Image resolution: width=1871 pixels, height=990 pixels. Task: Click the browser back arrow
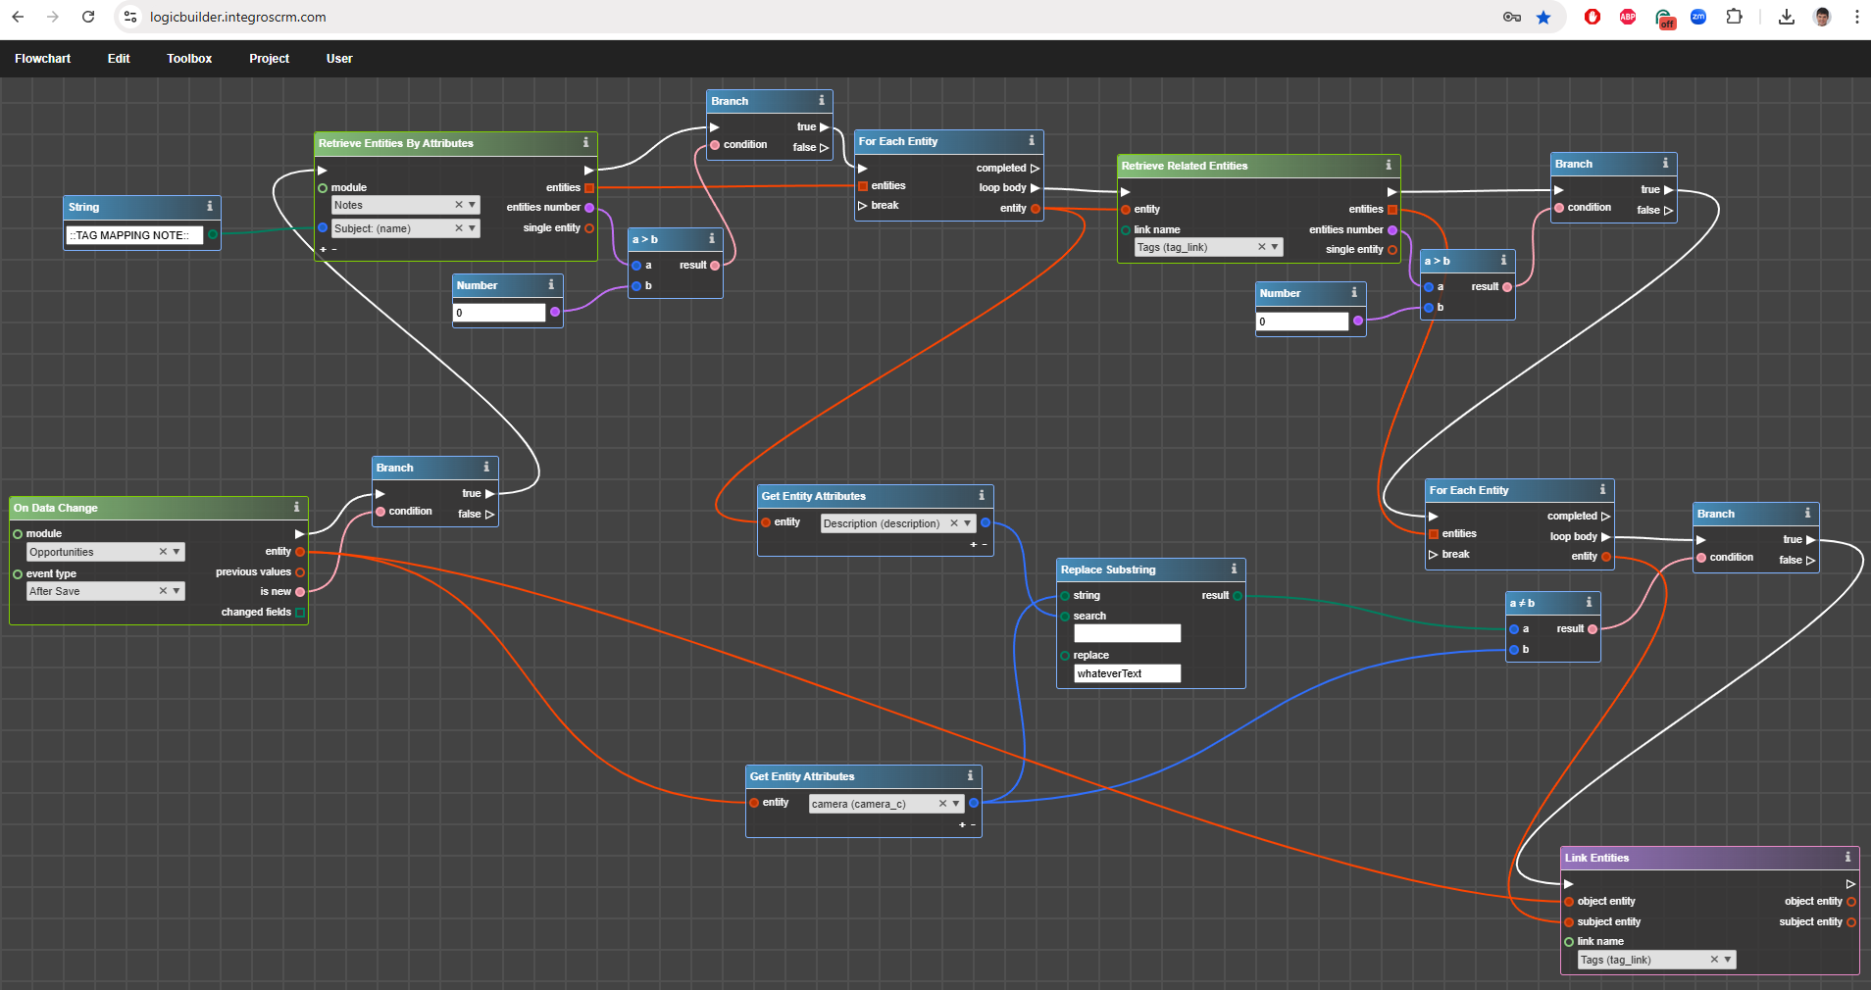(18, 17)
